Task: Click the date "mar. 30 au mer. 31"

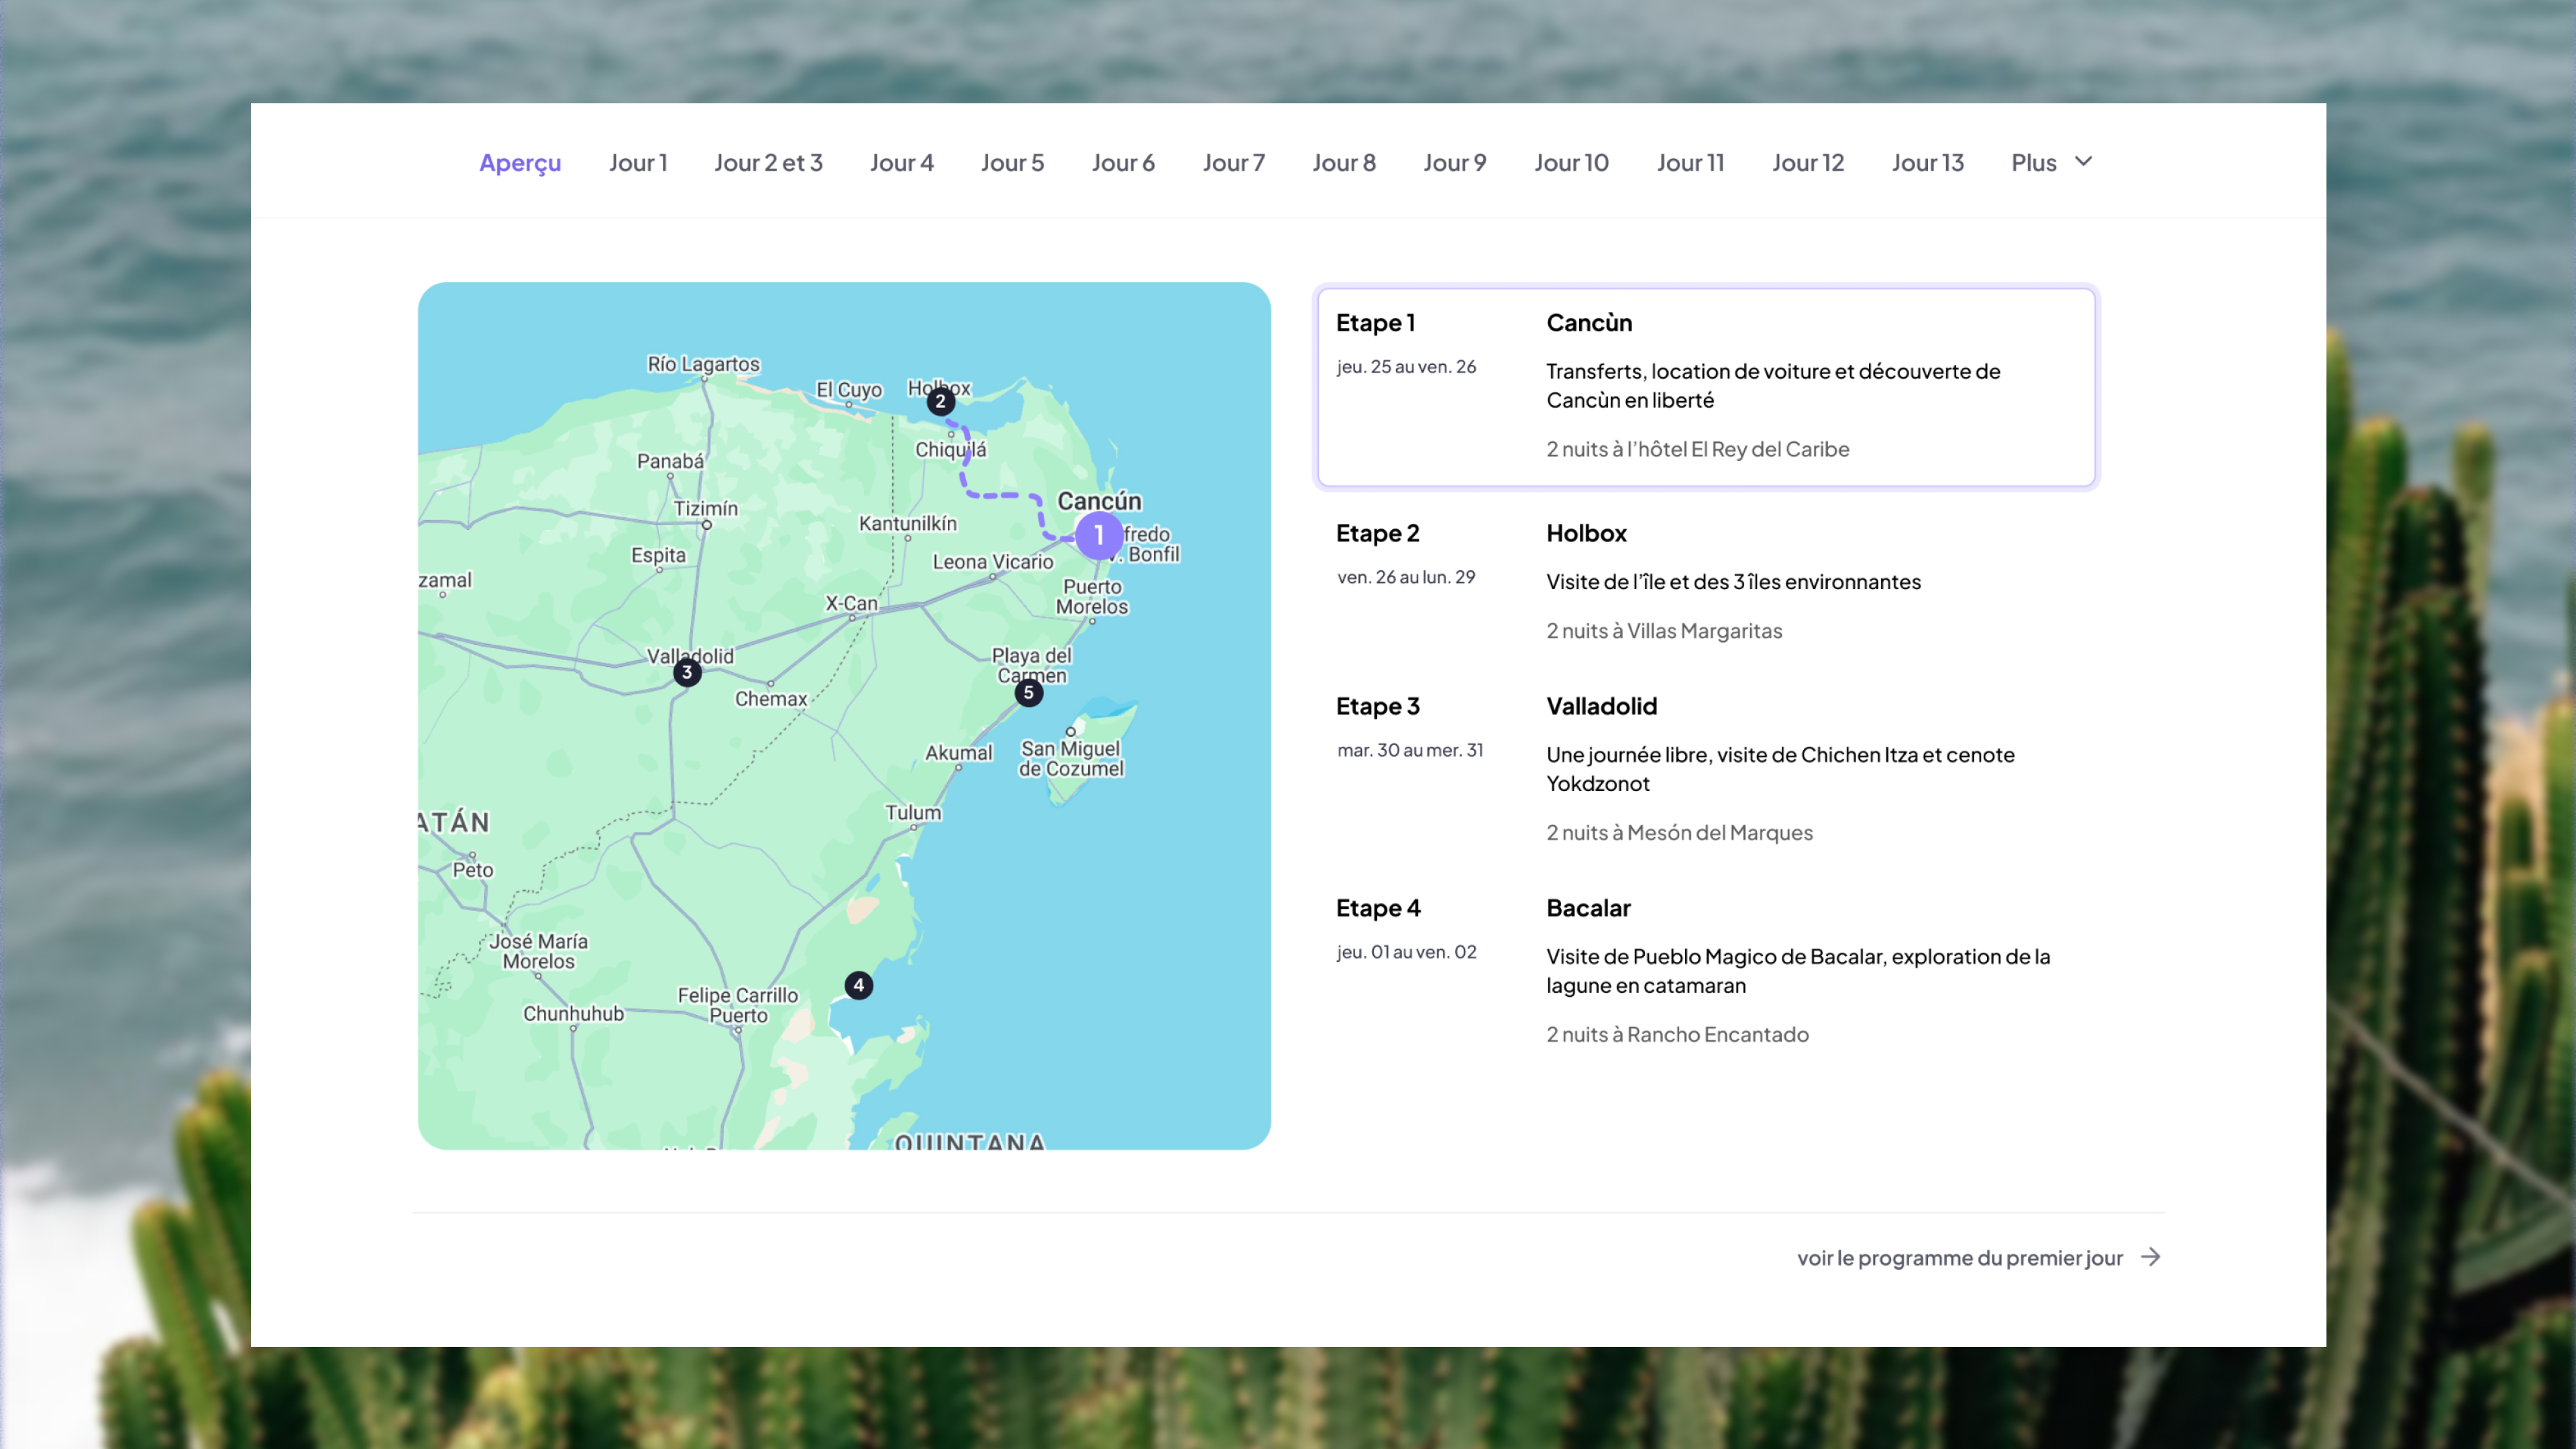Action: (1410, 750)
